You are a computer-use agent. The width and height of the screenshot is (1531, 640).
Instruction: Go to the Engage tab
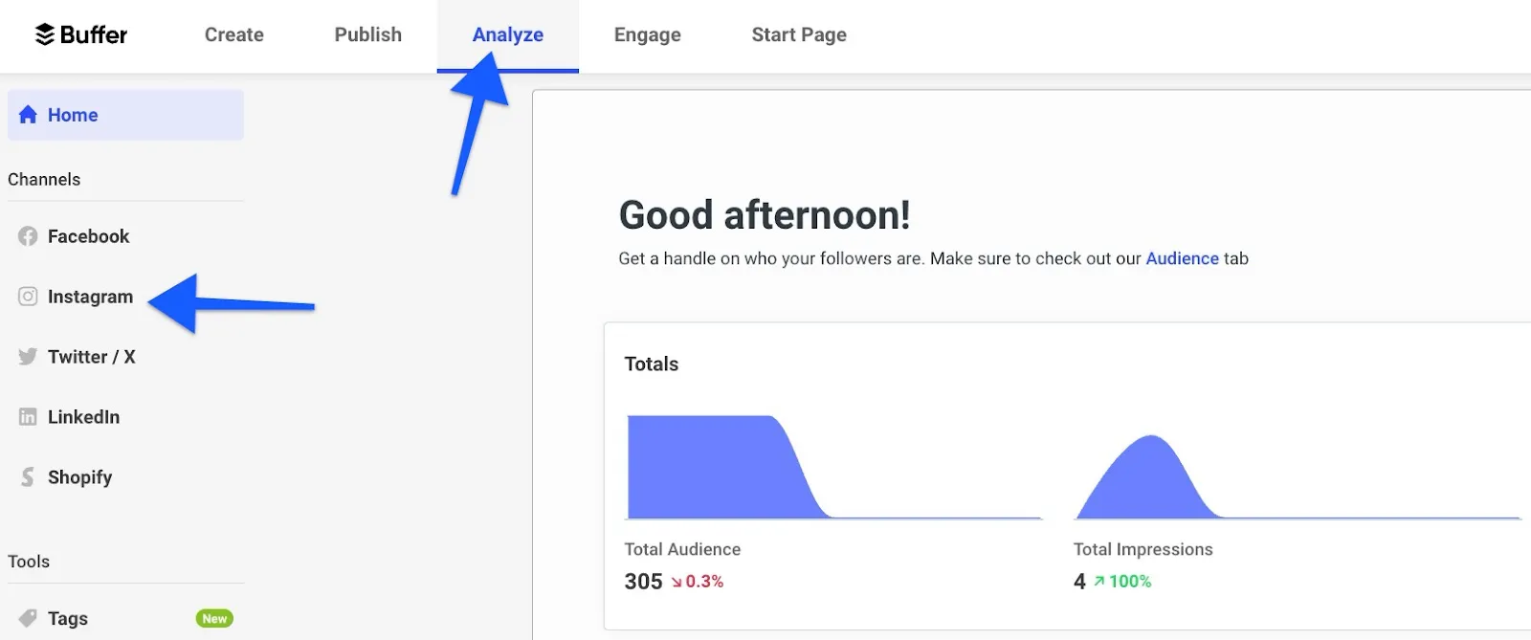[x=648, y=34]
